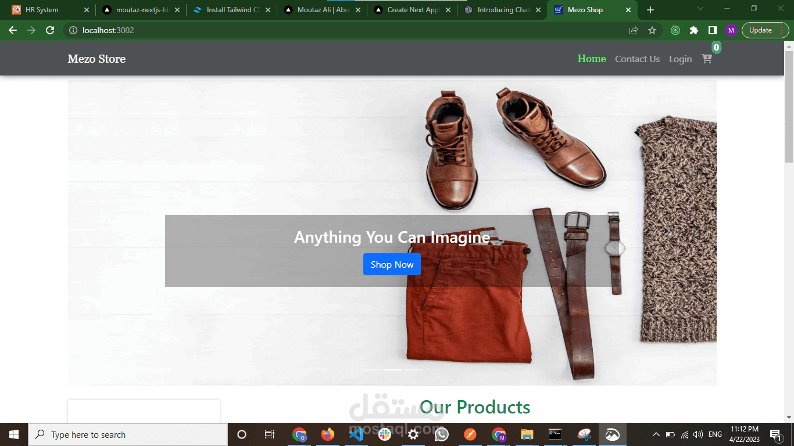Viewport: 794px width, 446px height.
Task: Open the Command Prompt taskbar icon
Action: pos(556,434)
